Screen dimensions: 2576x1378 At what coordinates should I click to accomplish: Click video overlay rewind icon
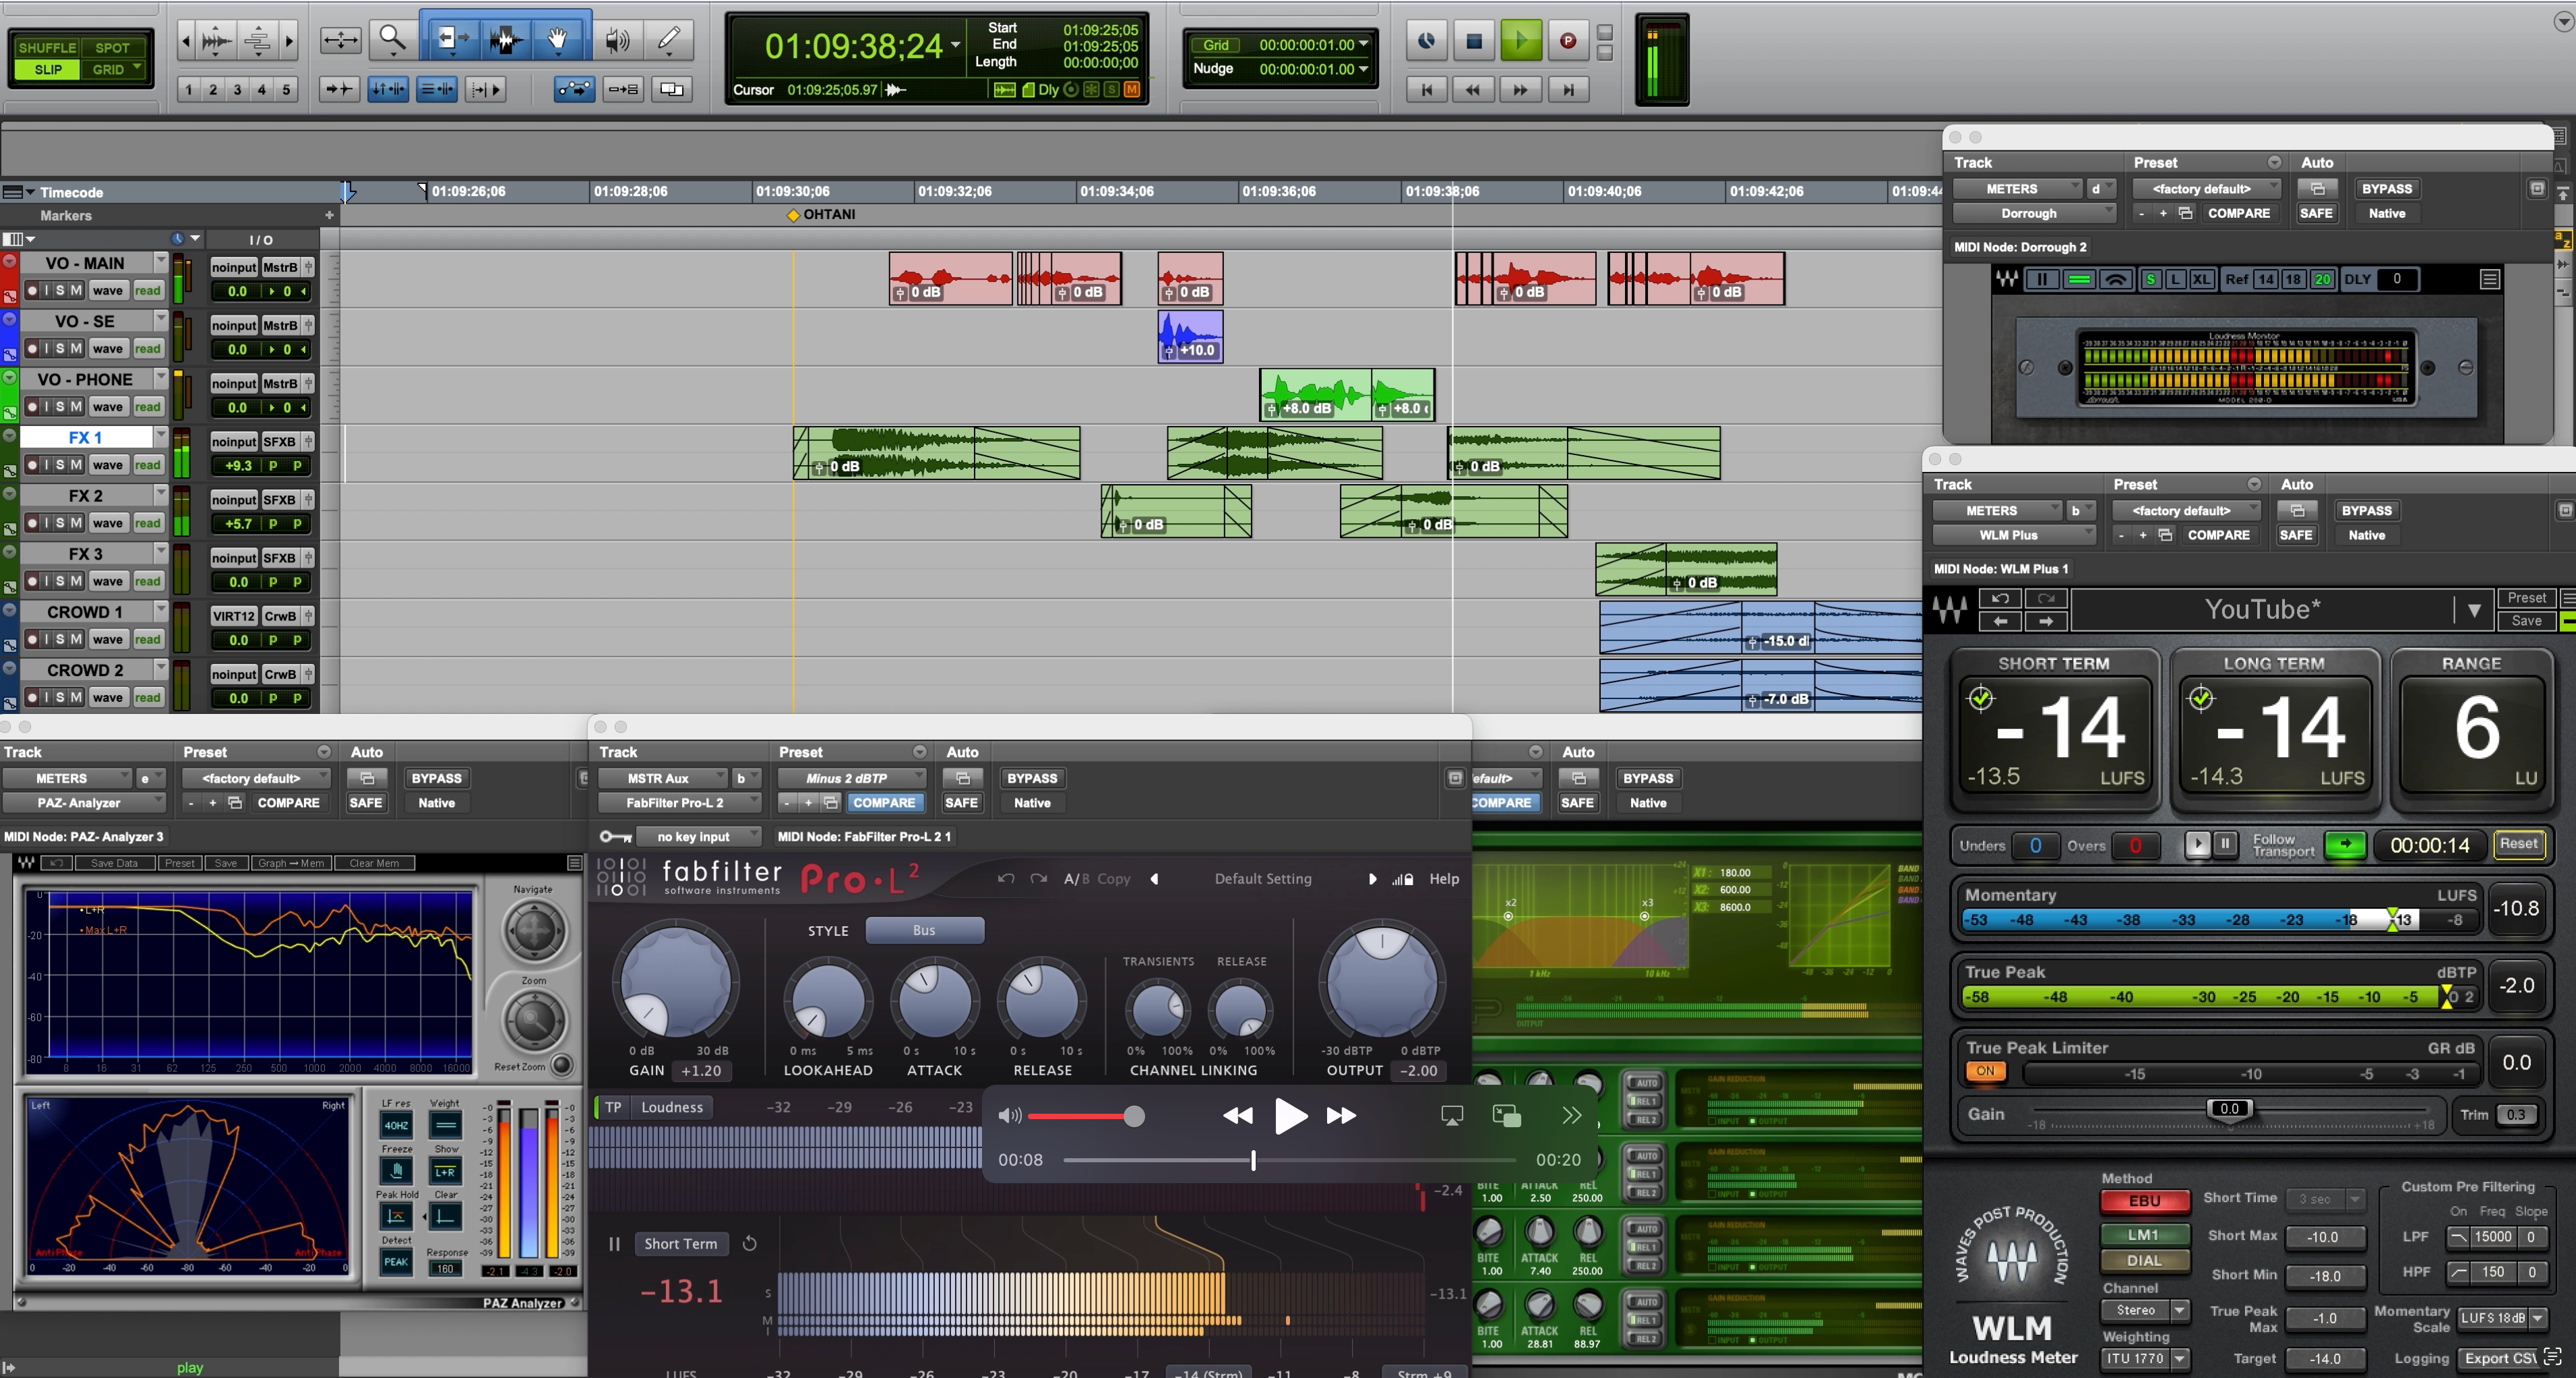click(x=1238, y=1116)
